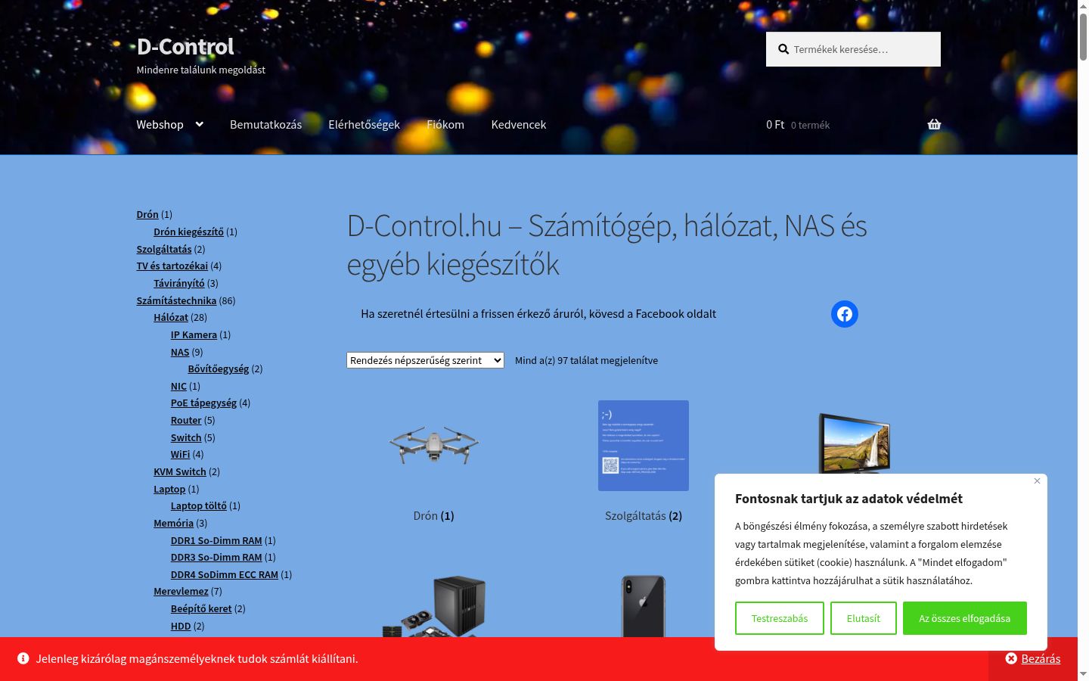The height and width of the screenshot is (681, 1089).
Task: Open Switch sidebar category under Hálózat
Action: (186, 437)
